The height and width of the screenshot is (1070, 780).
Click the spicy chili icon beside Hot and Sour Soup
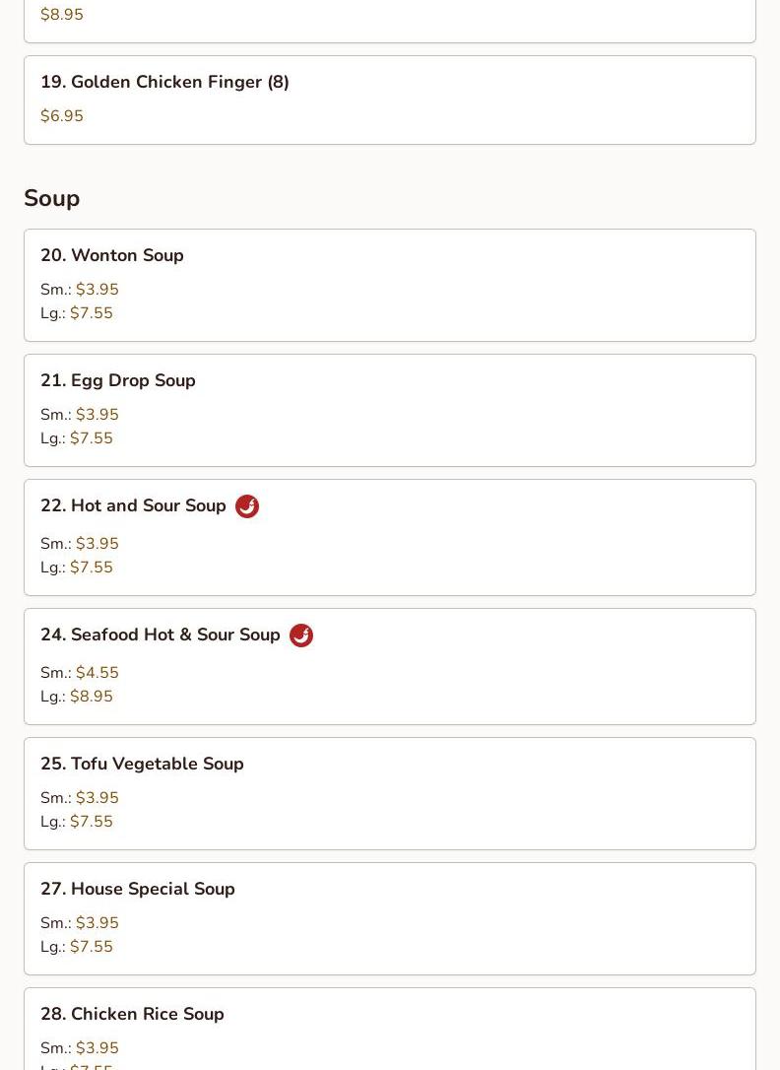point(247,506)
